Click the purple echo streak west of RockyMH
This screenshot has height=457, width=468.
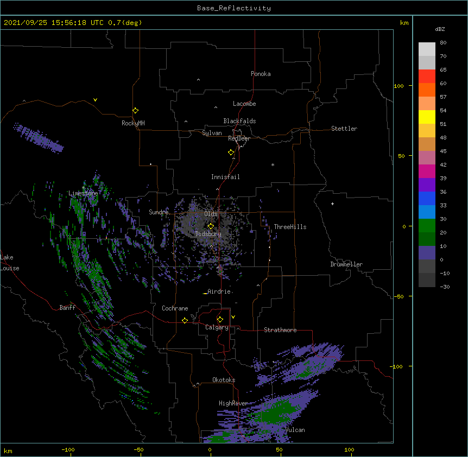click(38, 137)
